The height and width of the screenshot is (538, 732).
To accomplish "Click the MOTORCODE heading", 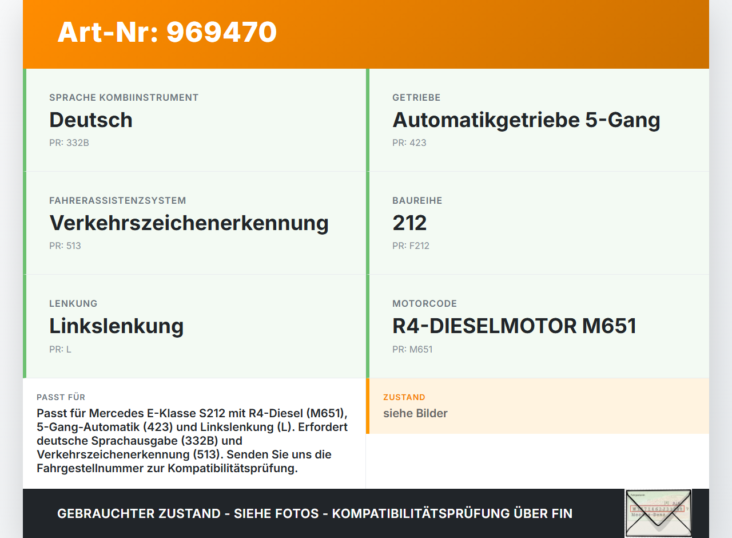I will [x=425, y=303].
